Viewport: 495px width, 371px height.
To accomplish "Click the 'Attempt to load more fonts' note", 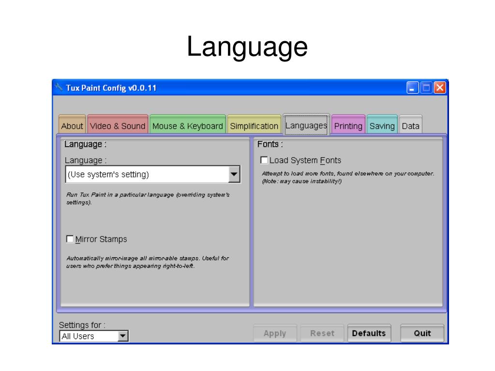I will (x=348, y=178).
